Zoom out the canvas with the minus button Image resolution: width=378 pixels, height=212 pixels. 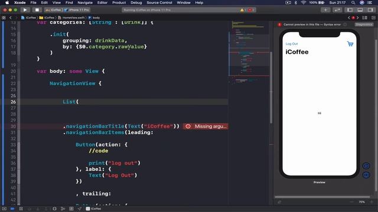[x=352, y=202]
